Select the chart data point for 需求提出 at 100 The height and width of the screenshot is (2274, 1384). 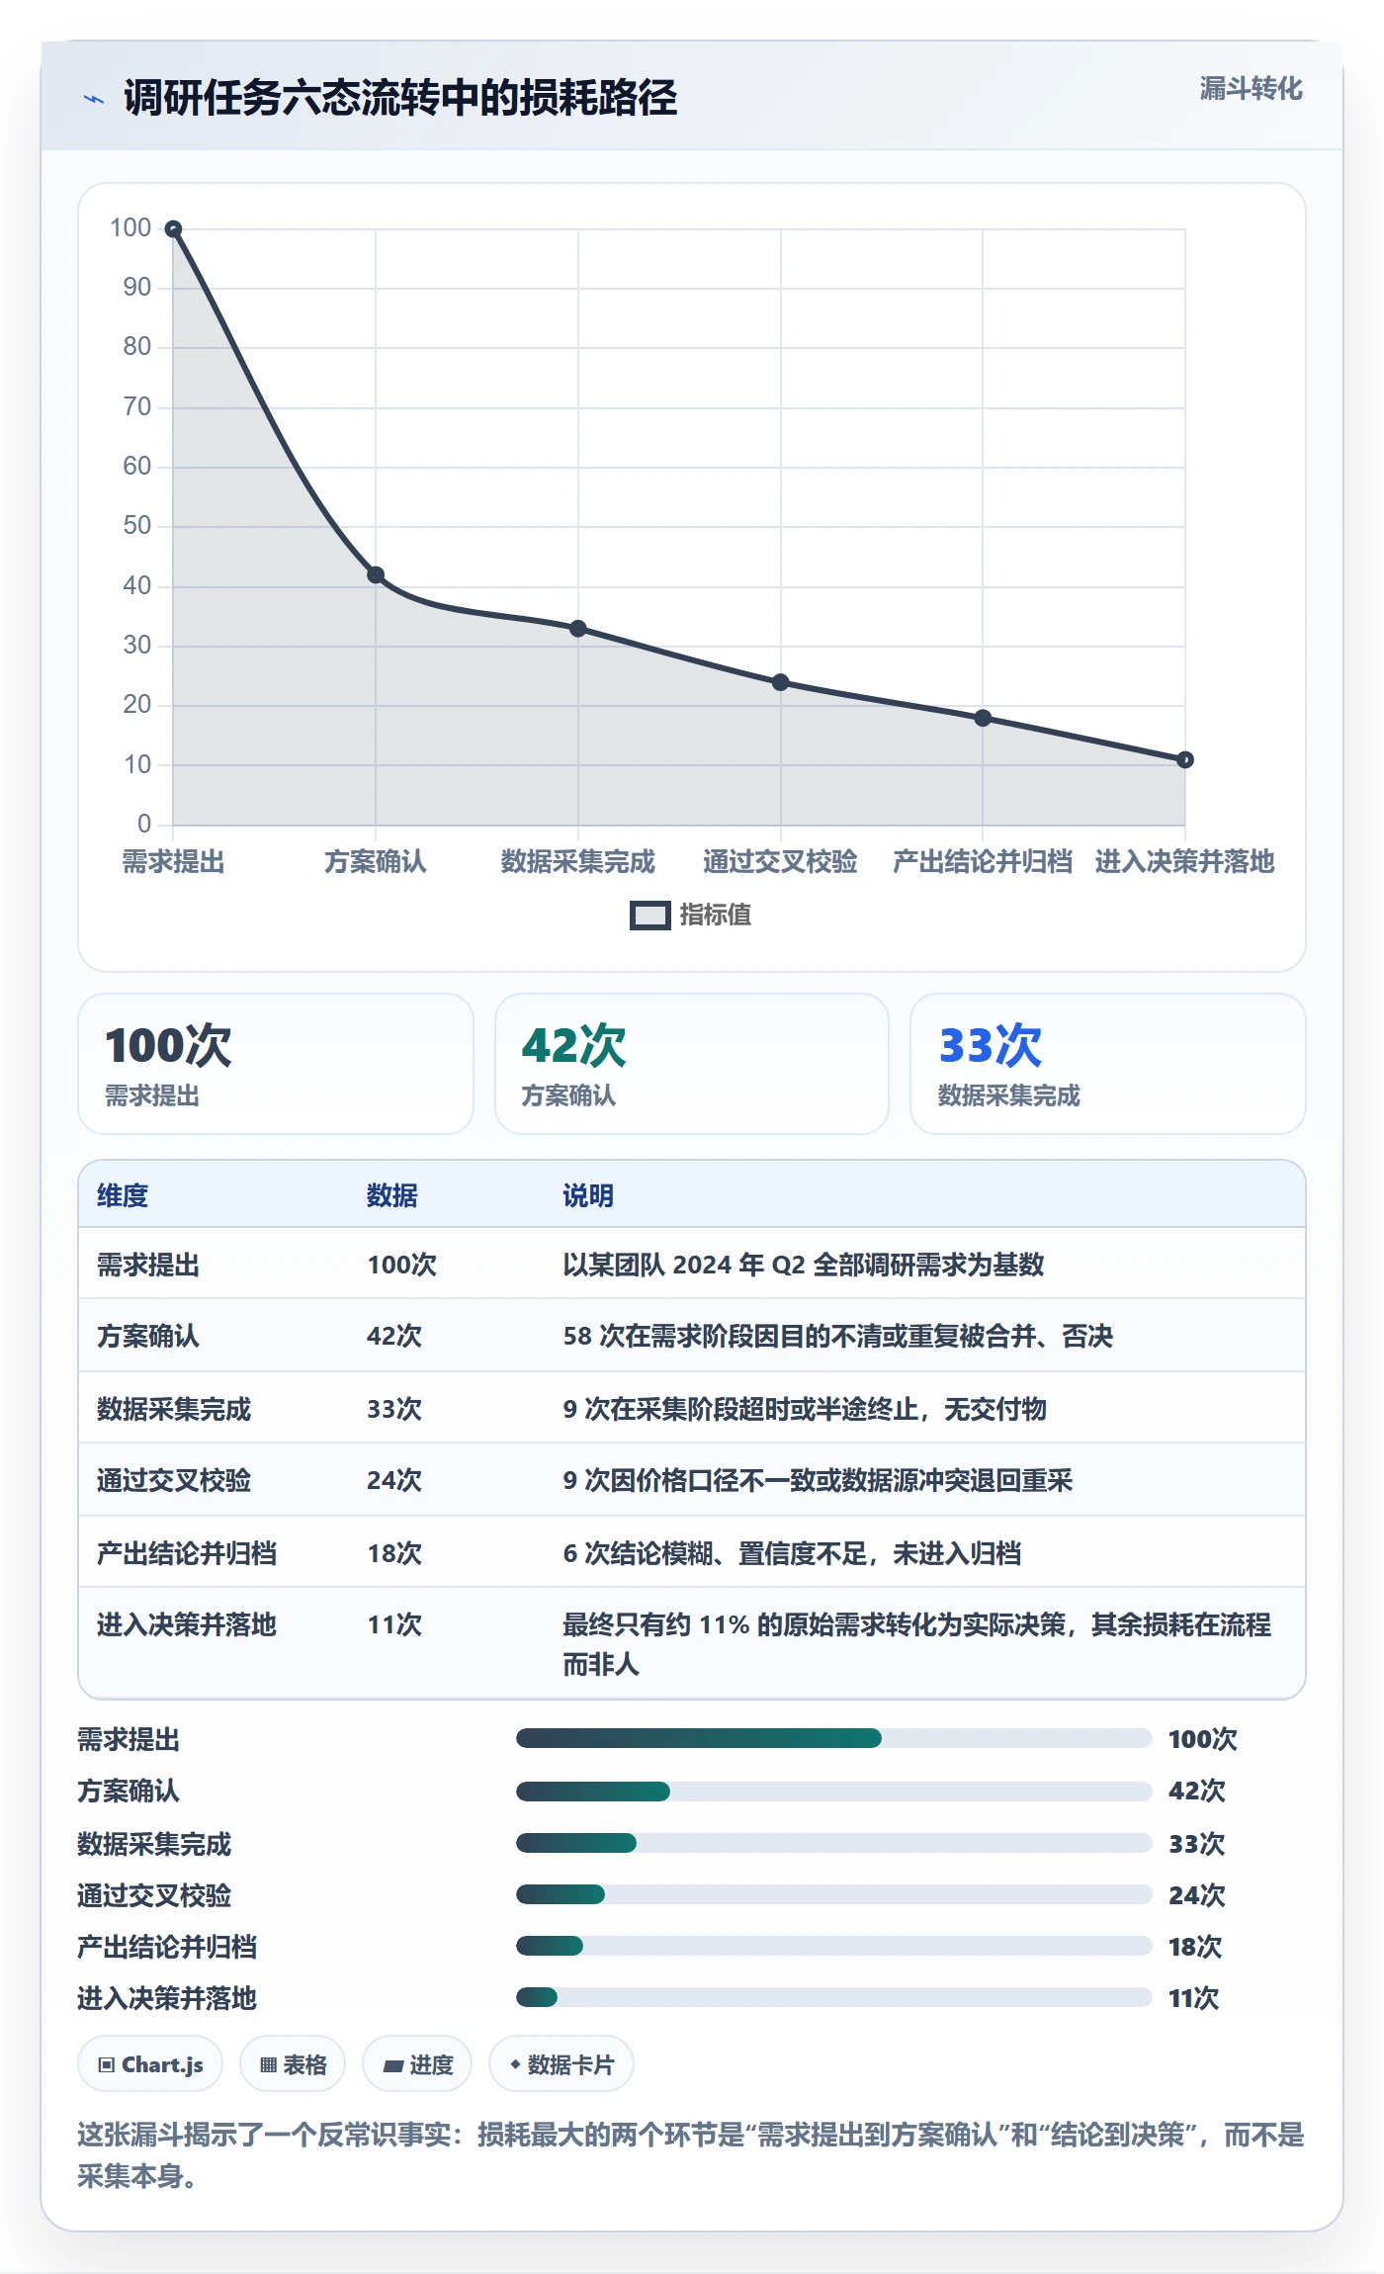[173, 229]
